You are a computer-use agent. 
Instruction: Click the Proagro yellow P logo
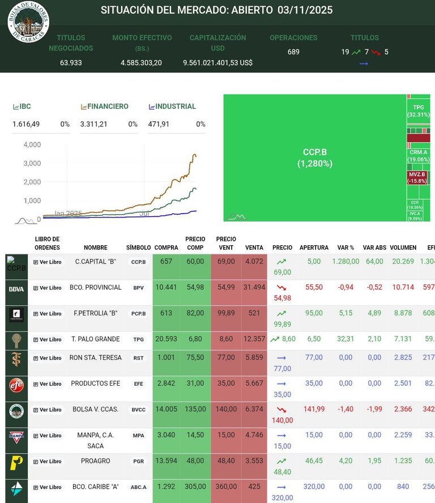click(16, 463)
